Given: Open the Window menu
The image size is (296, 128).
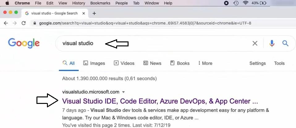Looking at the screenshot, I should point(152,3).
